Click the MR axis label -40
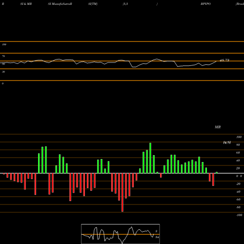This screenshot has width=244, height=244. tap(238, 192)
